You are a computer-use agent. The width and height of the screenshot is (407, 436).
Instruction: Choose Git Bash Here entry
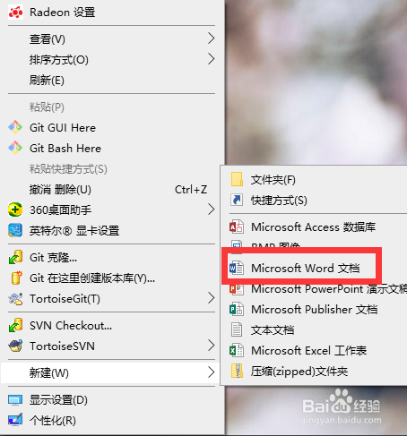[65, 149]
